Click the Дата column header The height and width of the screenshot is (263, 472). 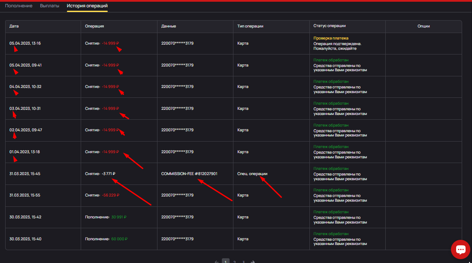pyautogui.click(x=14, y=26)
